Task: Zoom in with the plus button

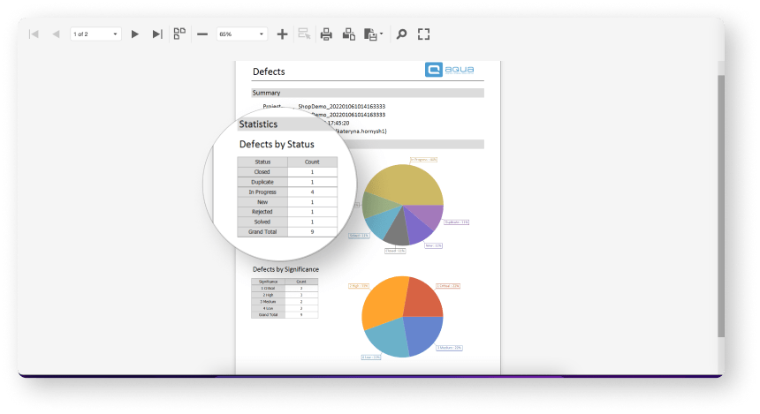Action: click(282, 34)
